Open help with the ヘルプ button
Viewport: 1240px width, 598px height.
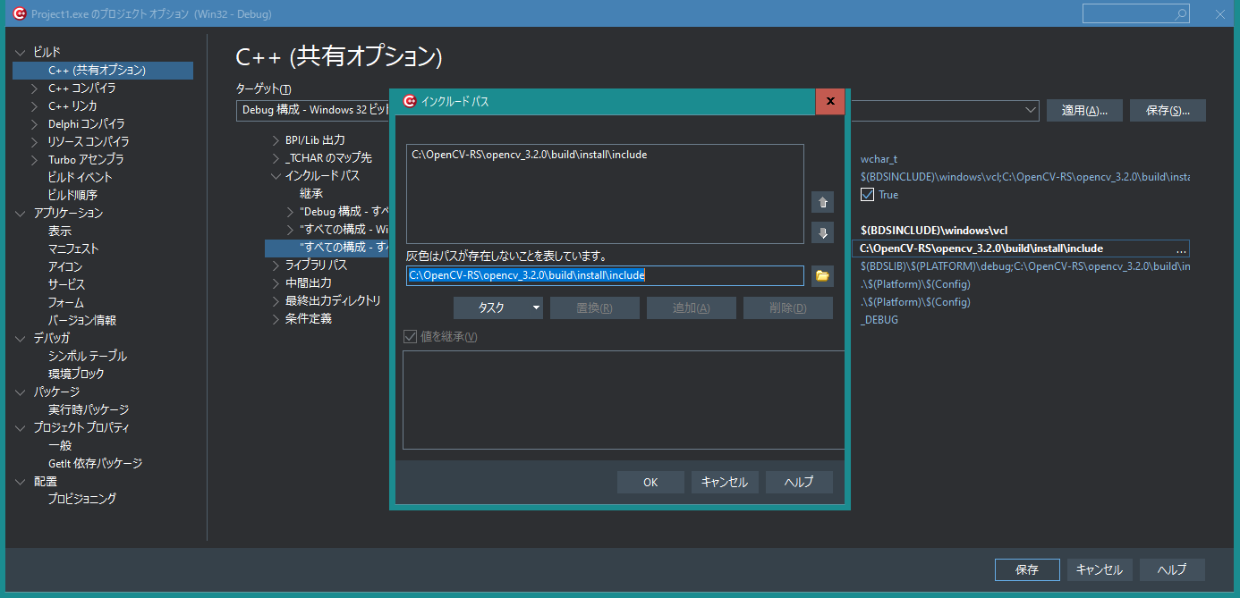[x=799, y=482]
